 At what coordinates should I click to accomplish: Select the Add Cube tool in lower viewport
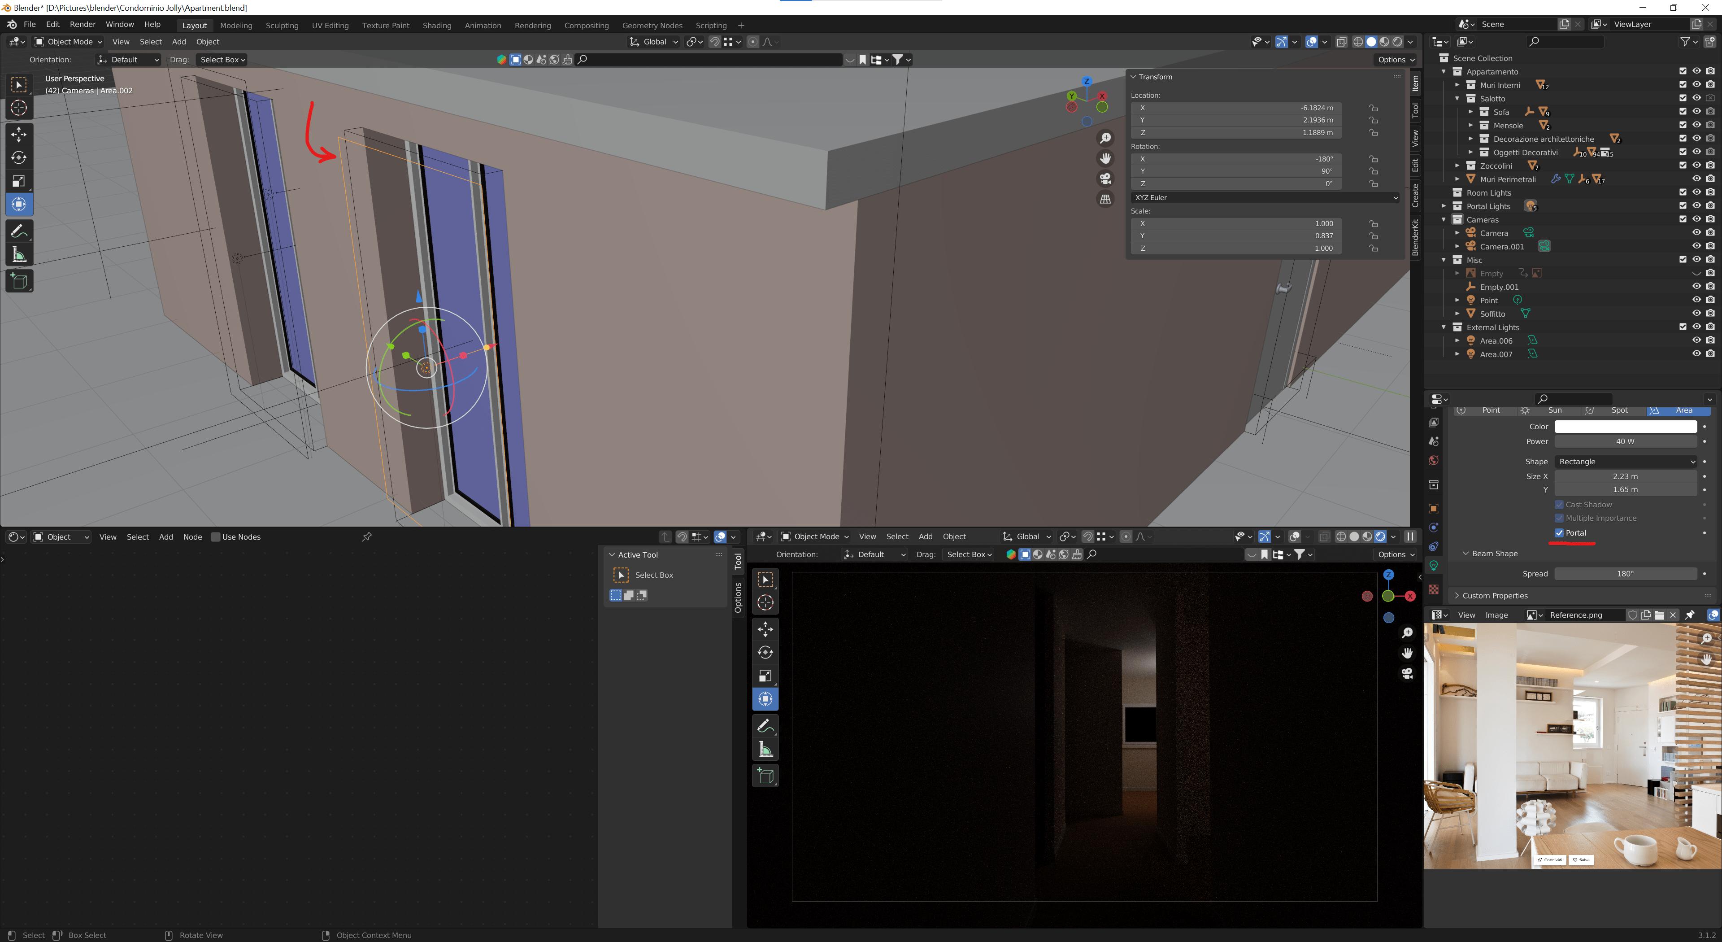pos(765,776)
